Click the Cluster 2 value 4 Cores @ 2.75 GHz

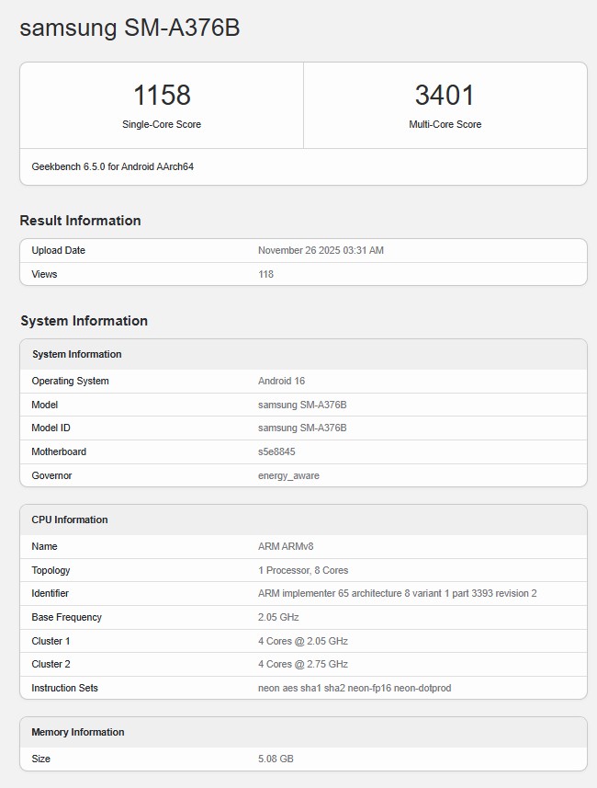(x=303, y=664)
